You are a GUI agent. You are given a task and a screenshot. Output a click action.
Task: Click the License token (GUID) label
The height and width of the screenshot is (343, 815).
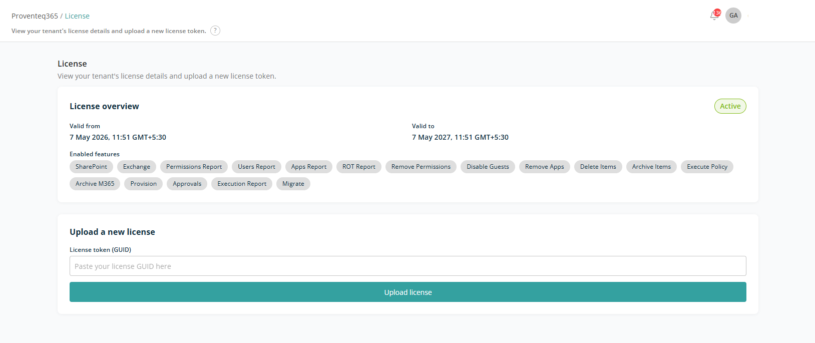click(100, 249)
